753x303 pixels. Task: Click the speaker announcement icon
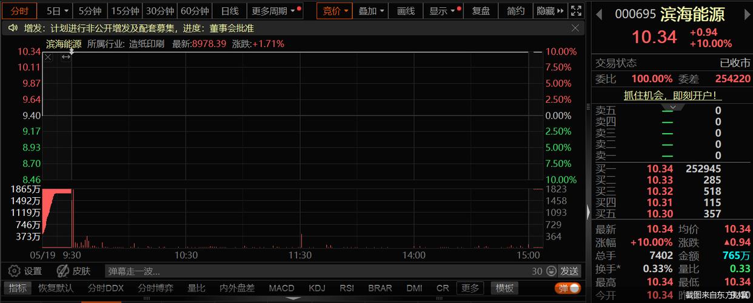[x=13, y=28]
